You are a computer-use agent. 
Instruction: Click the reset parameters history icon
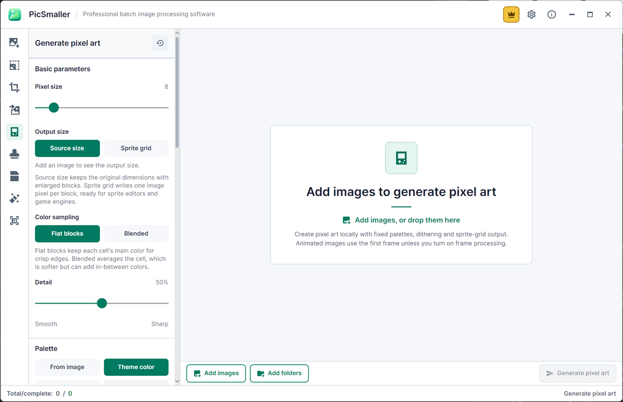point(160,43)
